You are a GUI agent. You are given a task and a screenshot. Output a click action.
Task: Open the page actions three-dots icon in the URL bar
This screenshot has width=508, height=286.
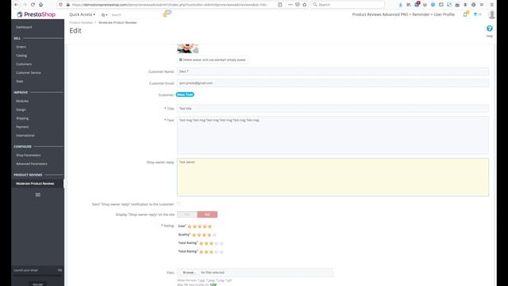pos(290,5)
